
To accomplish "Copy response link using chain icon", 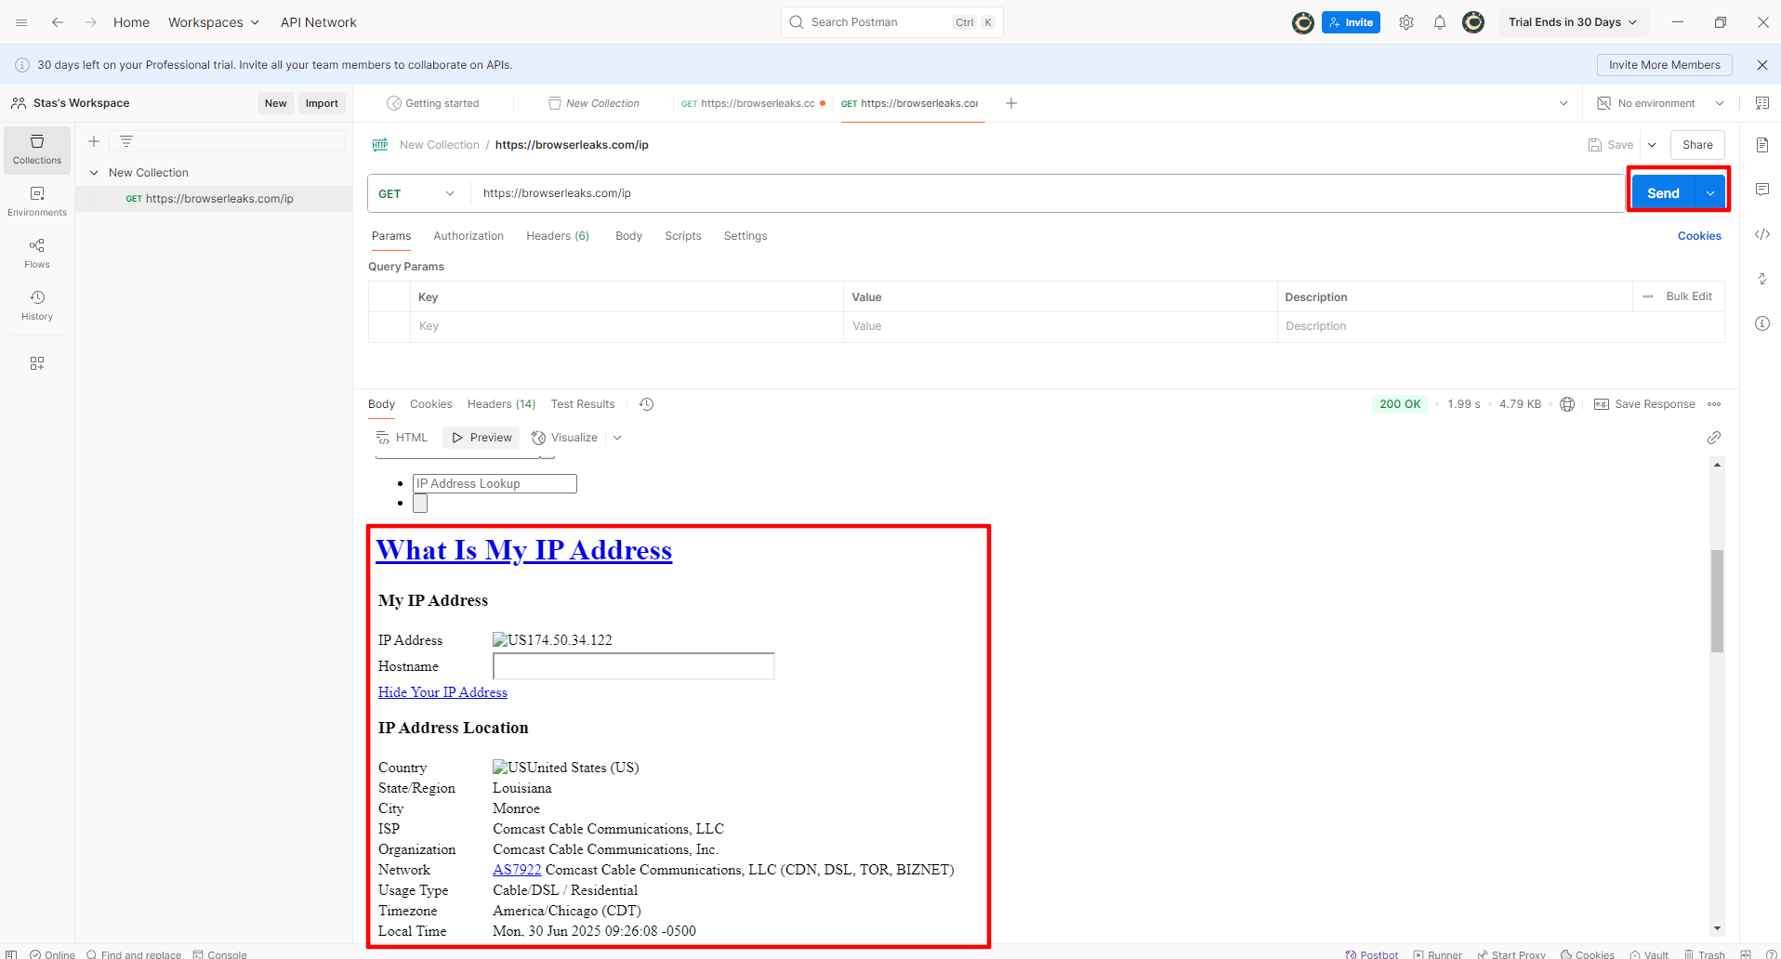I will coord(1713,438).
